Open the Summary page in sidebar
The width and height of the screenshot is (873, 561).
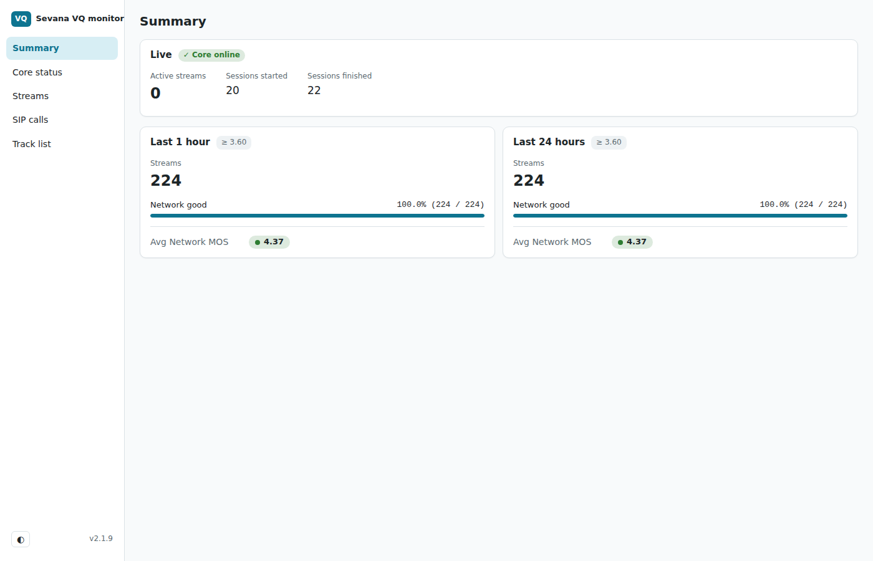[x=62, y=48]
